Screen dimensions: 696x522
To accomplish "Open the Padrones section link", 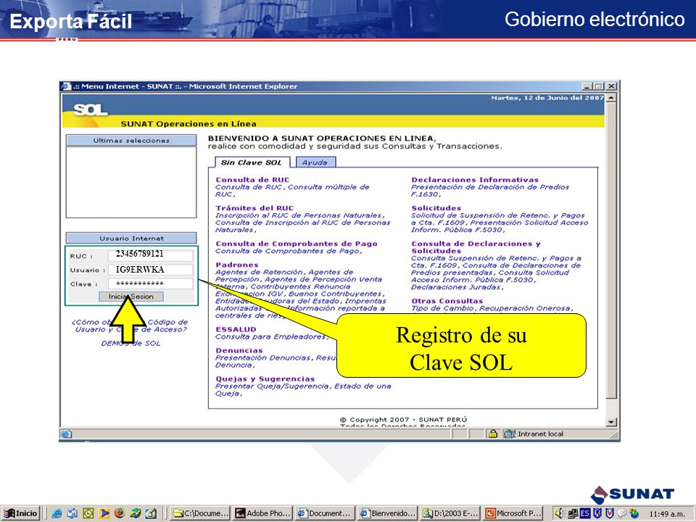I will [236, 265].
